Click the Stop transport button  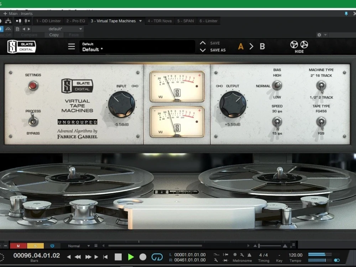tap(118, 257)
